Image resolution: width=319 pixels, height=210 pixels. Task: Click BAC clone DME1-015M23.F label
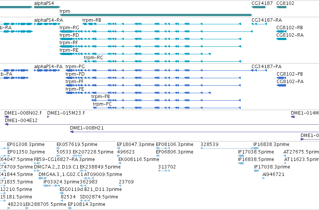pos(66,113)
